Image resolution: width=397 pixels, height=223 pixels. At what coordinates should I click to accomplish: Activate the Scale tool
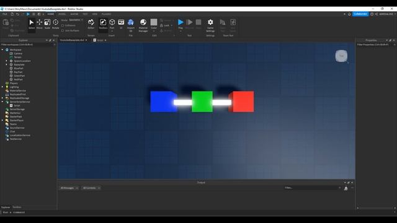click(x=47, y=24)
